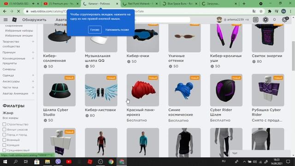Open Красный панк-ирокез item thumbnail
Viewport: 295px width, 166px height.
tap(143, 90)
